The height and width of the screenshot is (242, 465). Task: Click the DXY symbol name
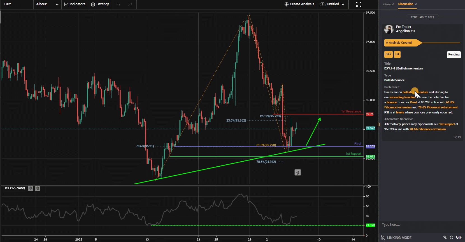(8, 4)
